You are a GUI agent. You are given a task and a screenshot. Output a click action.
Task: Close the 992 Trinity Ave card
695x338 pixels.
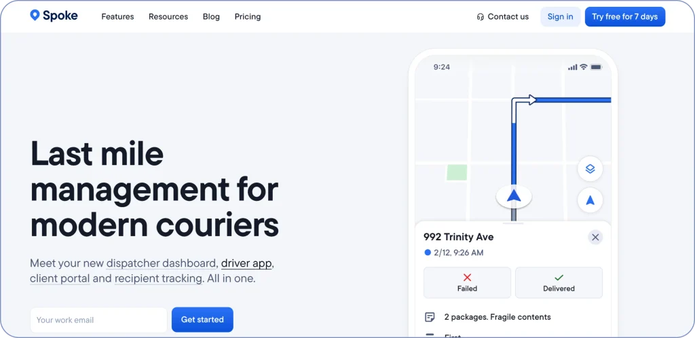click(x=595, y=238)
